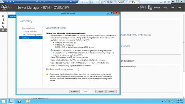Expand the dropdown arrow left of refresh
The image size is (185, 104).
[x=138, y=8]
